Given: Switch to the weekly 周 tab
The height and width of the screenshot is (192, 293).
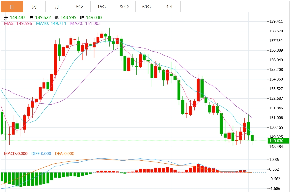Looking at the screenshot, I should (x=34, y=7).
